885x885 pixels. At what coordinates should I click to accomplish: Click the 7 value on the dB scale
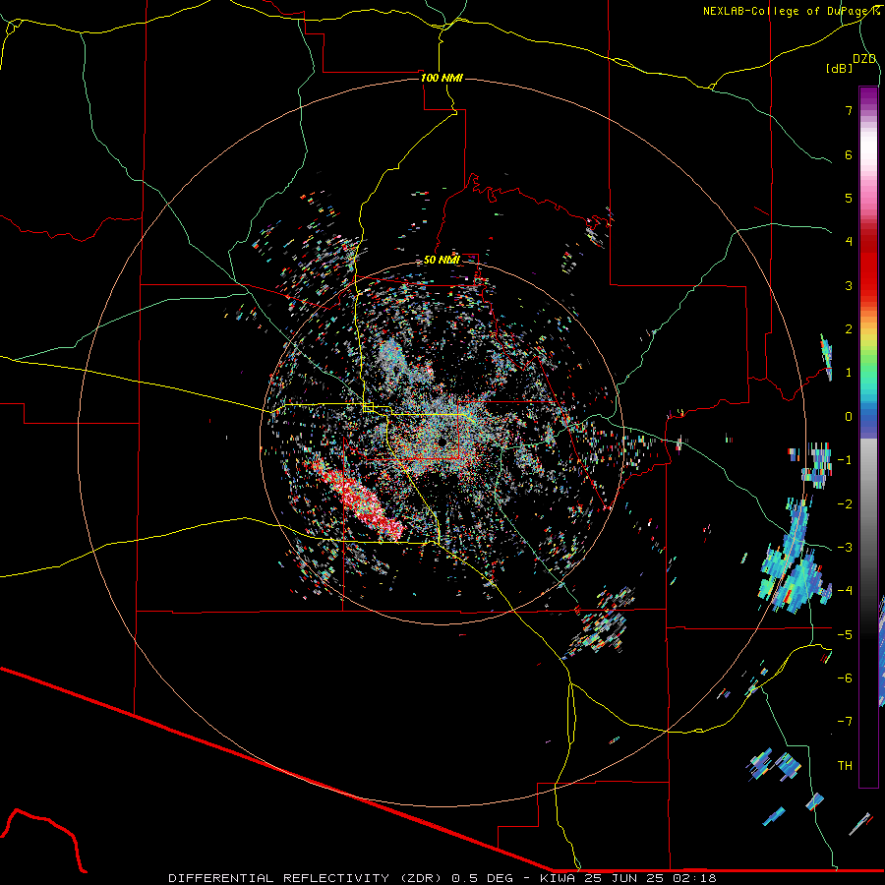(x=849, y=110)
